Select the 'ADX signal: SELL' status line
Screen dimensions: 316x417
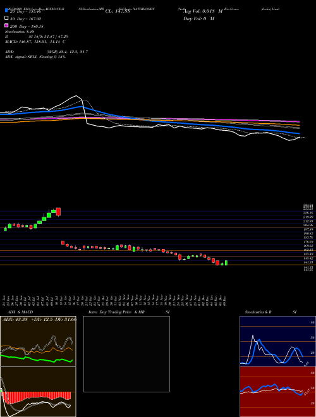click(x=35, y=57)
